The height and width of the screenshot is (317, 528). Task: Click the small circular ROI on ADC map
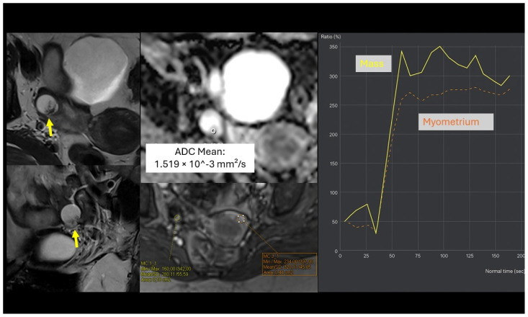213,131
